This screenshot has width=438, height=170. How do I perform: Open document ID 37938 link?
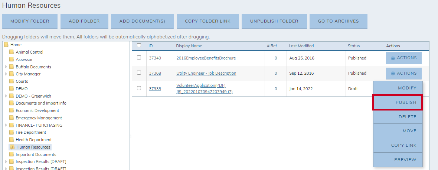coord(155,89)
